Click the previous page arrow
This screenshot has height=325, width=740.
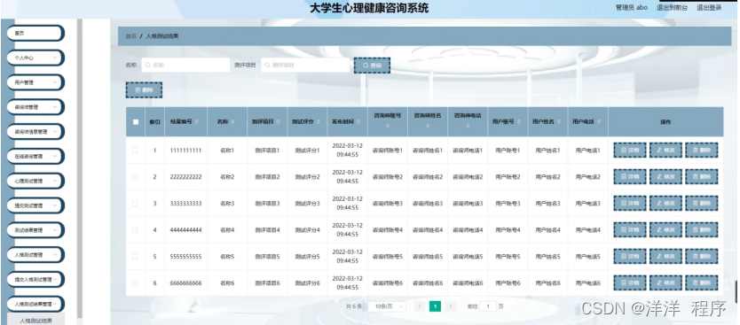coord(420,306)
